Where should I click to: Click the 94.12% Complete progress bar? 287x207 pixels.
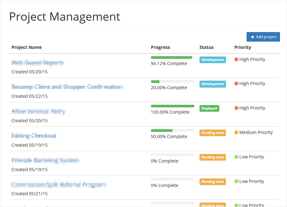tap(172, 57)
